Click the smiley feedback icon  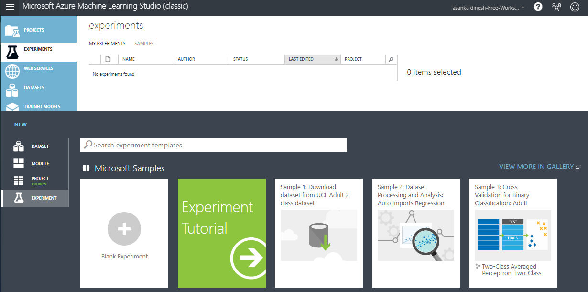pos(575,7)
